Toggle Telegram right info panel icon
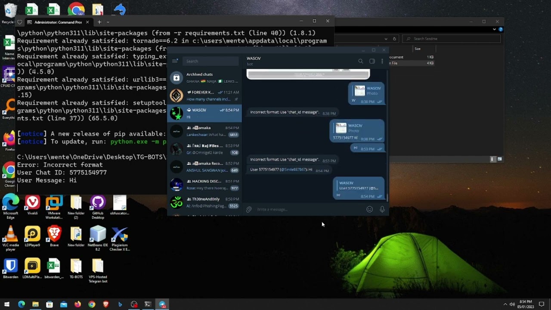This screenshot has width=551, height=310. click(372, 61)
